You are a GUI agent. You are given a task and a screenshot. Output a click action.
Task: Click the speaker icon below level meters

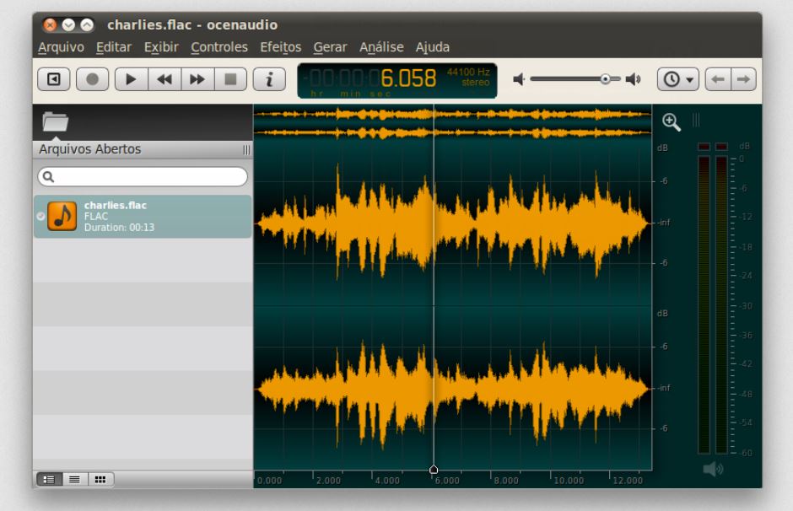[x=713, y=469]
